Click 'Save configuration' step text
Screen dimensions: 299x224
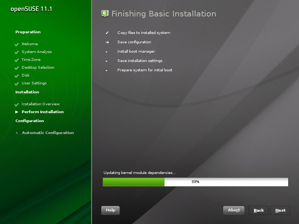(134, 42)
